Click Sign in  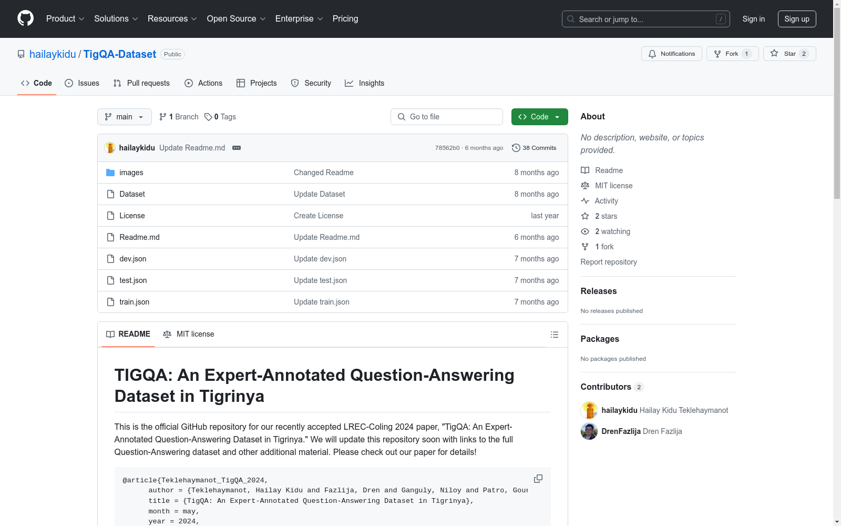[754, 19]
